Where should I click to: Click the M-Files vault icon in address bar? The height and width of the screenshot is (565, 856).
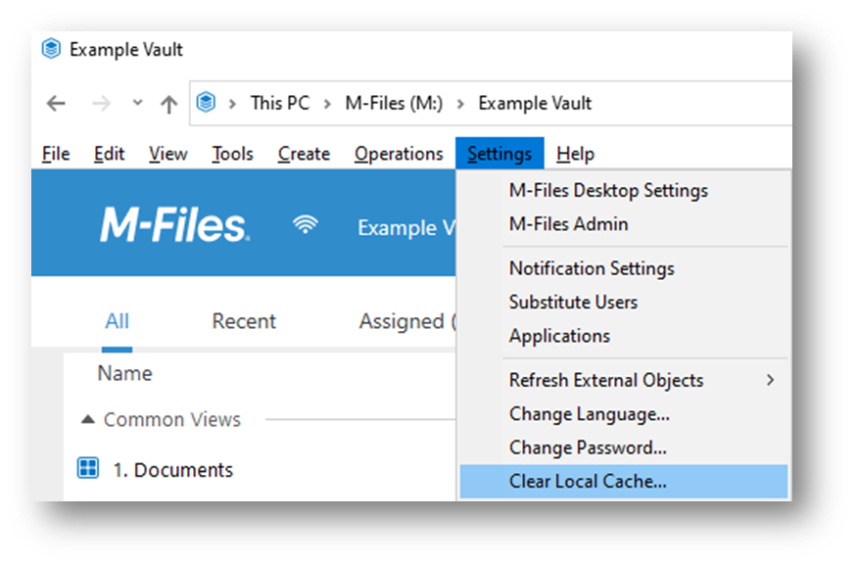(x=207, y=102)
